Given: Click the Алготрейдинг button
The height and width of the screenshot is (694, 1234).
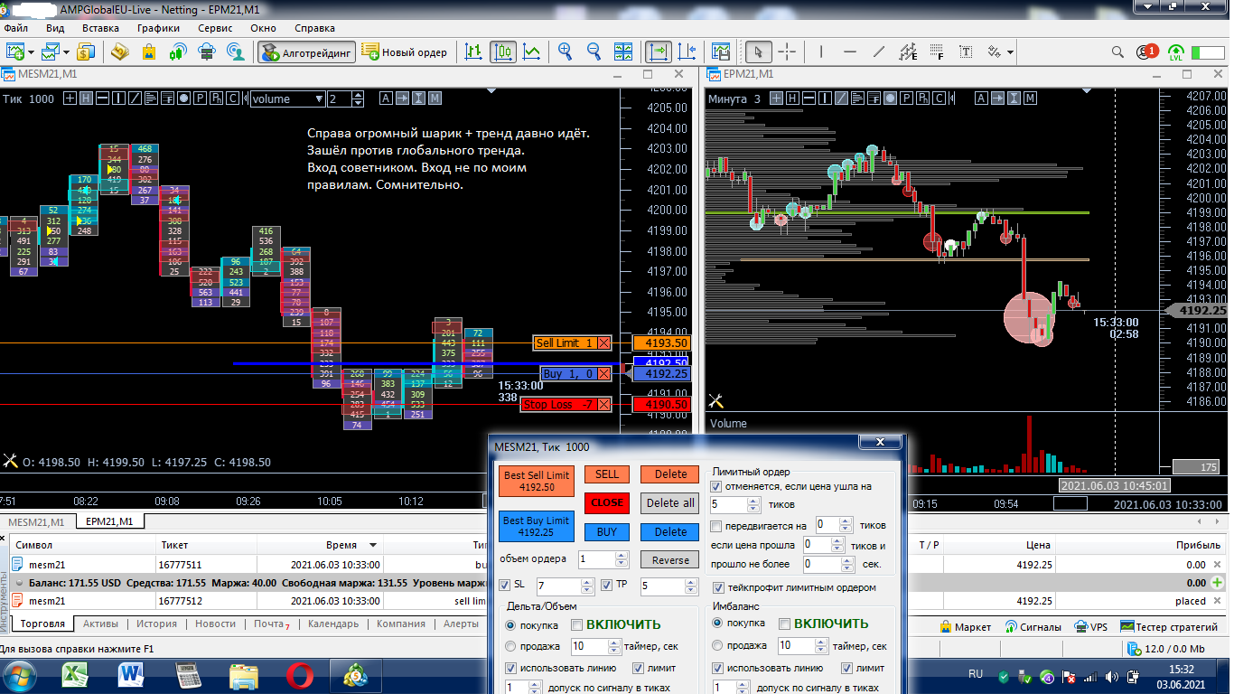Looking at the screenshot, I should [307, 52].
